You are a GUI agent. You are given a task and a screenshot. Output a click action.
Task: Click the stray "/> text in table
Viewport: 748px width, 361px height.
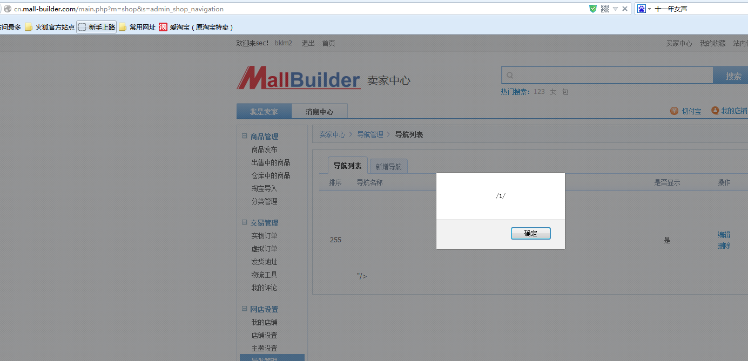tap(361, 276)
